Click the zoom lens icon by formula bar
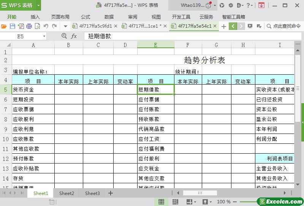The height and width of the screenshot is (206, 304). point(64,36)
